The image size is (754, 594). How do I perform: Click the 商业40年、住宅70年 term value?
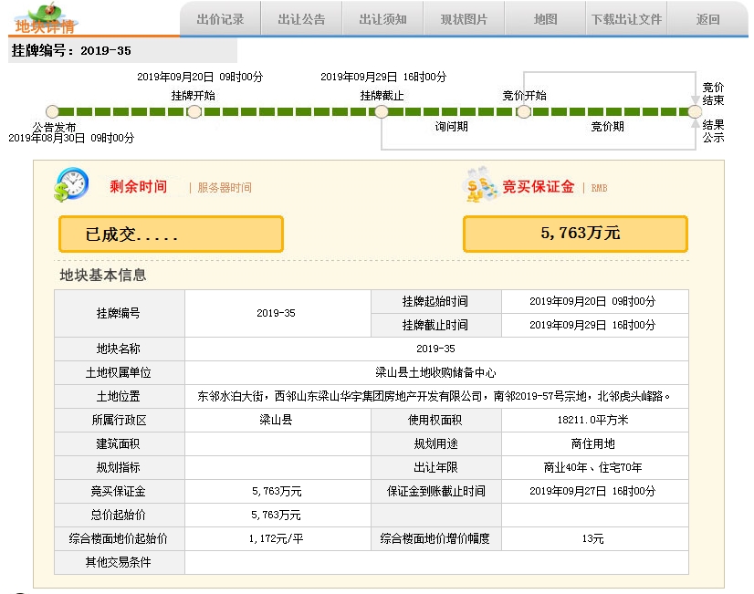pyautogui.click(x=594, y=467)
